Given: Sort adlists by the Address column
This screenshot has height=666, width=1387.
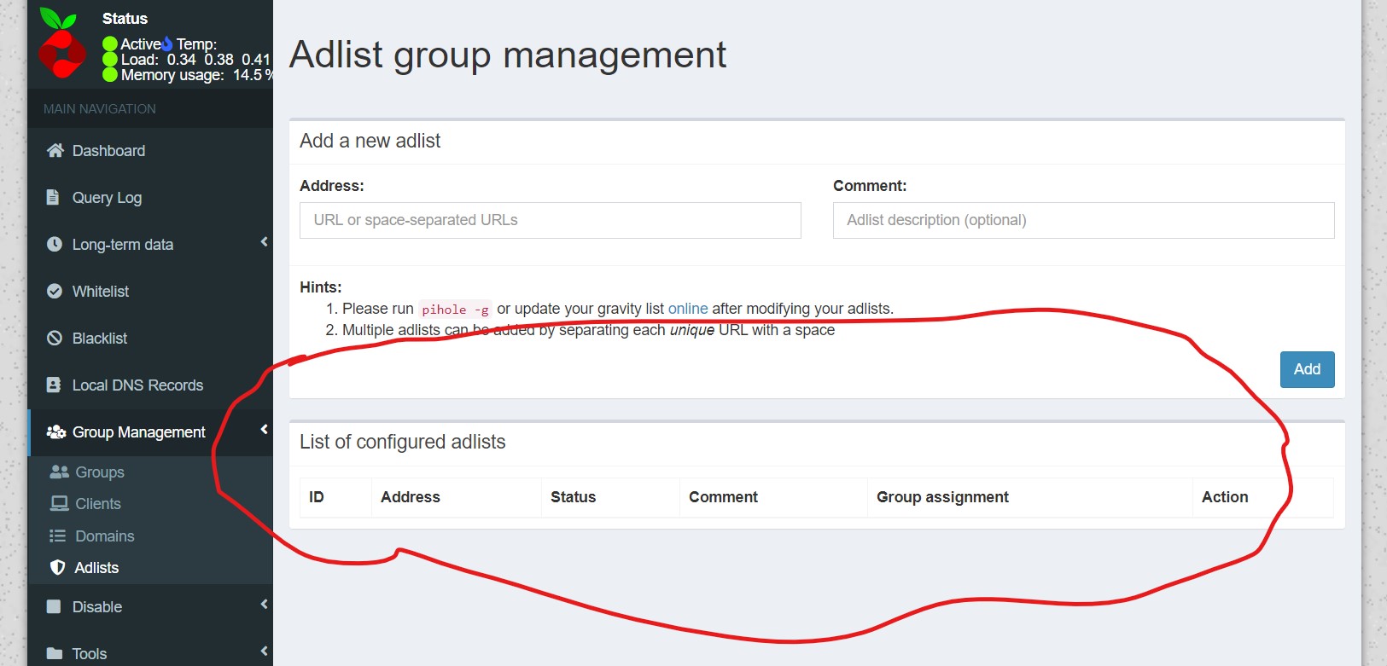Looking at the screenshot, I should click(411, 497).
